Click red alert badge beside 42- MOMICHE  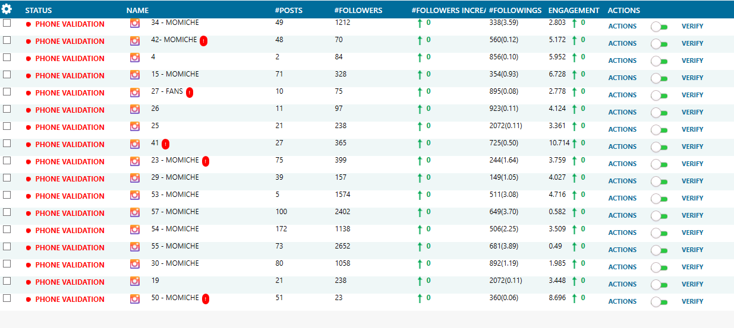pyautogui.click(x=204, y=41)
